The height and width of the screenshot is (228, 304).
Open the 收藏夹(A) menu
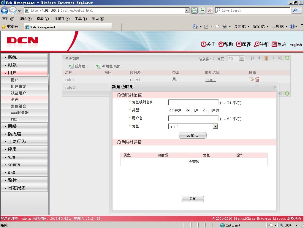pyautogui.click(x=62, y=19)
